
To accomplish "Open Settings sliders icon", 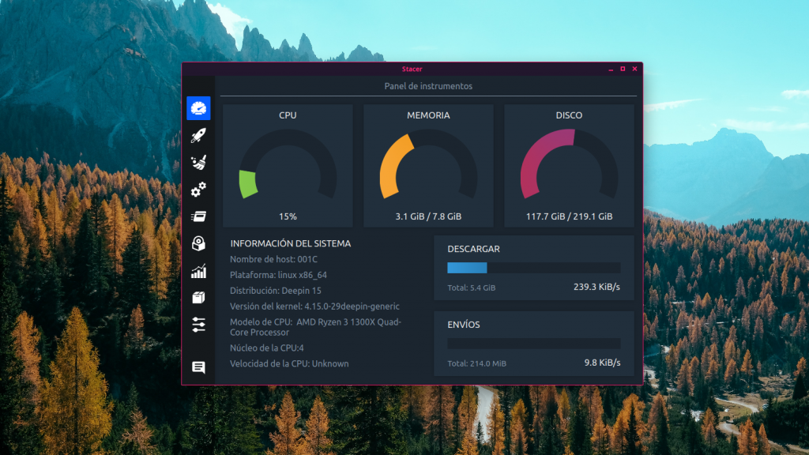I will click(x=198, y=325).
